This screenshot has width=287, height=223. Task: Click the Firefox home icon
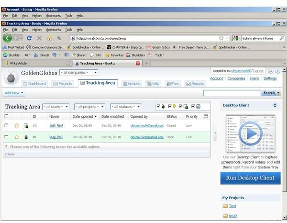49,38
